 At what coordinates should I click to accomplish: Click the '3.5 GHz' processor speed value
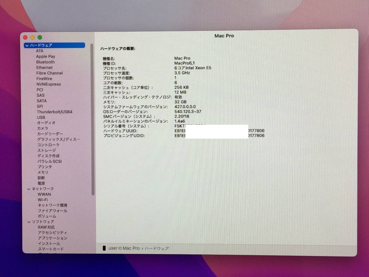182,73
